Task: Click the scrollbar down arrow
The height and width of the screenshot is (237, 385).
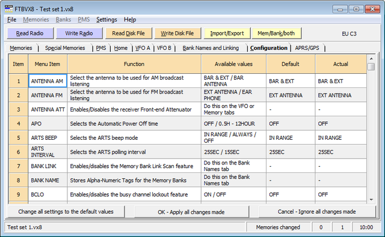Action: pos(371,200)
